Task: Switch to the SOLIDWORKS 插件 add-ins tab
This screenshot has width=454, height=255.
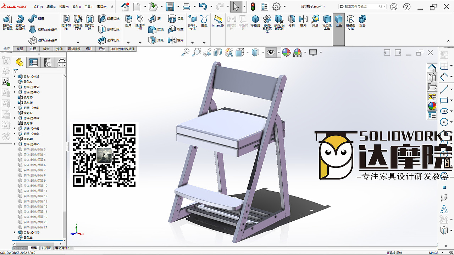Action: point(122,49)
